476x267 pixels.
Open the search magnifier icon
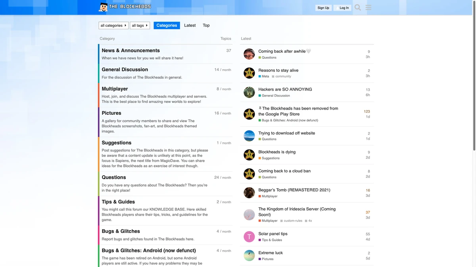[357, 7]
